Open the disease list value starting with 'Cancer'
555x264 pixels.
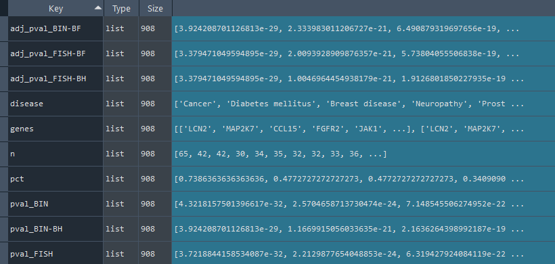363,104
